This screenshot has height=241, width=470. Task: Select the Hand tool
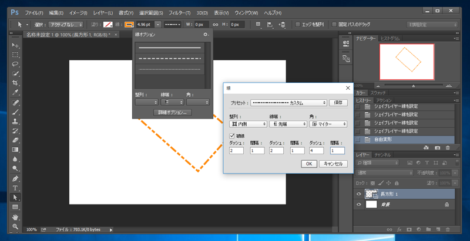[15, 217]
